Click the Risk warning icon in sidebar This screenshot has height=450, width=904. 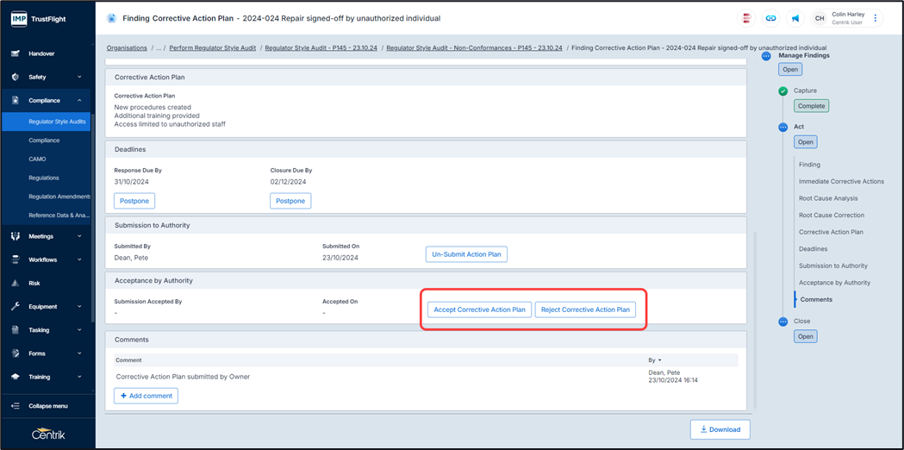pyautogui.click(x=16, y=283)
